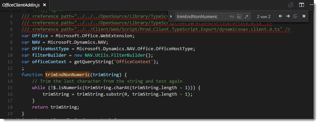Expand the replace toggle arrow in find widget

171,16
